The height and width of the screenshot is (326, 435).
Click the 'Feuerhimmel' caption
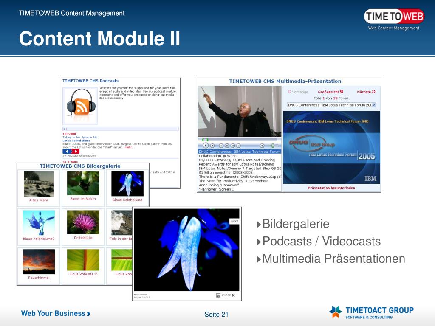pos(39,278)
